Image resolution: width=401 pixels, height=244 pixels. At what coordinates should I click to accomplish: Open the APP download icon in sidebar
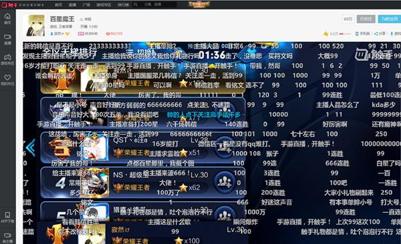(7, 215)
